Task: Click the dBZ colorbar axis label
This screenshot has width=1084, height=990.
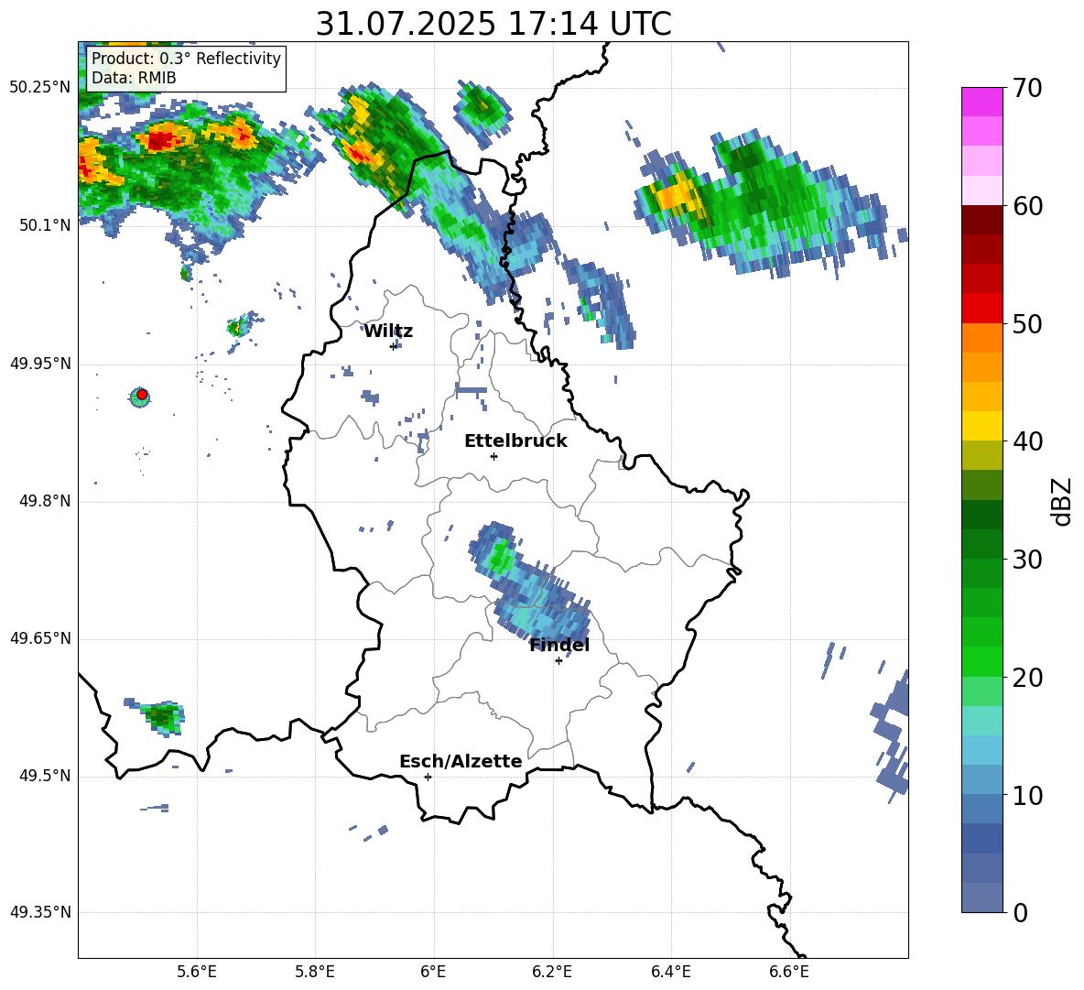Action: 1062,501
